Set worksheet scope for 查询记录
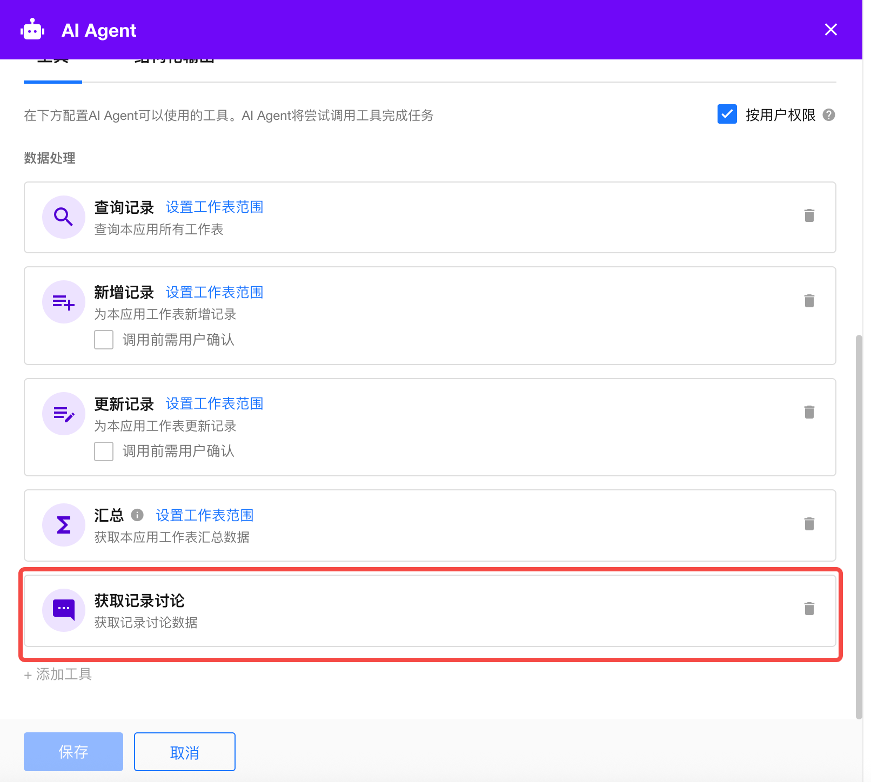871x782 pixels. tap(215, 207)
